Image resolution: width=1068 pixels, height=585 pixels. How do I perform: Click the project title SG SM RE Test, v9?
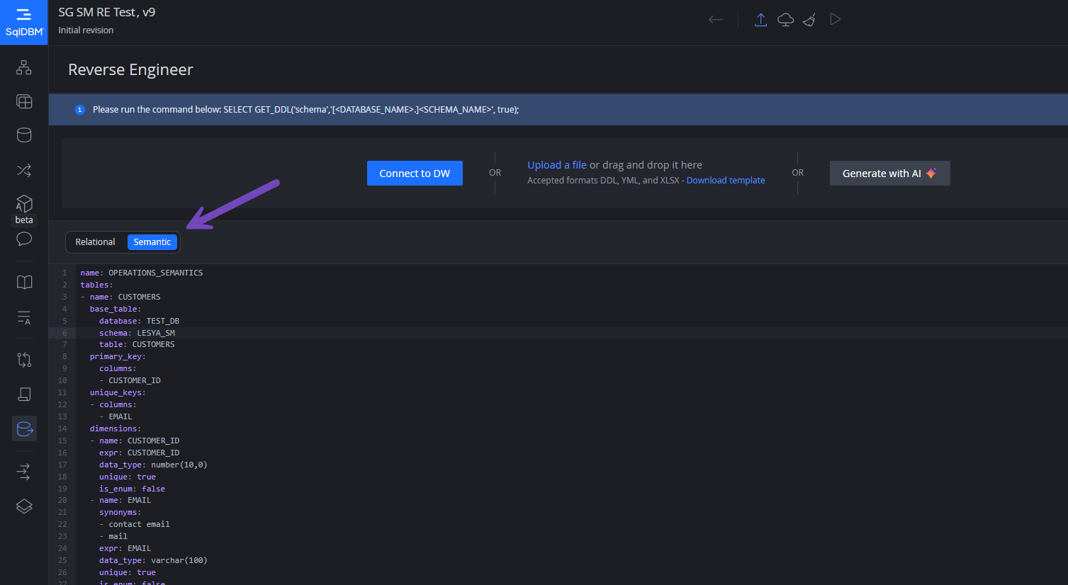(x=107, y=12)
